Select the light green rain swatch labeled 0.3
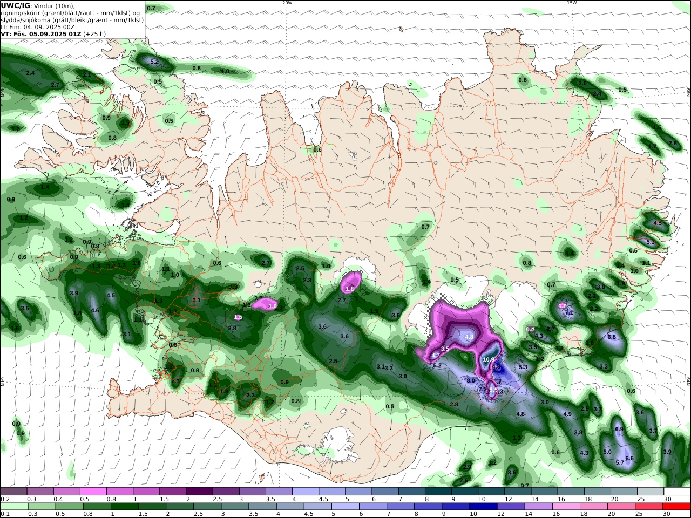The width and height of the screenshot is (691, 518). [41, 507]
